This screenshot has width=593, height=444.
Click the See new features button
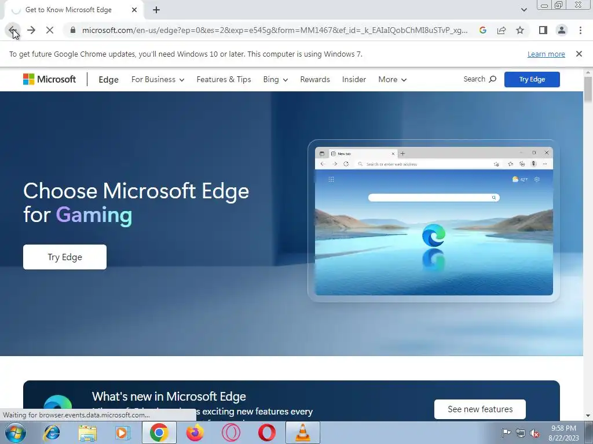point(480,409)
